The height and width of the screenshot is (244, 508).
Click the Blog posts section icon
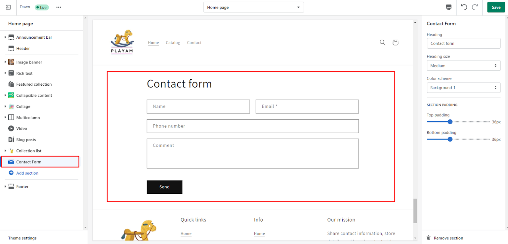11,140
